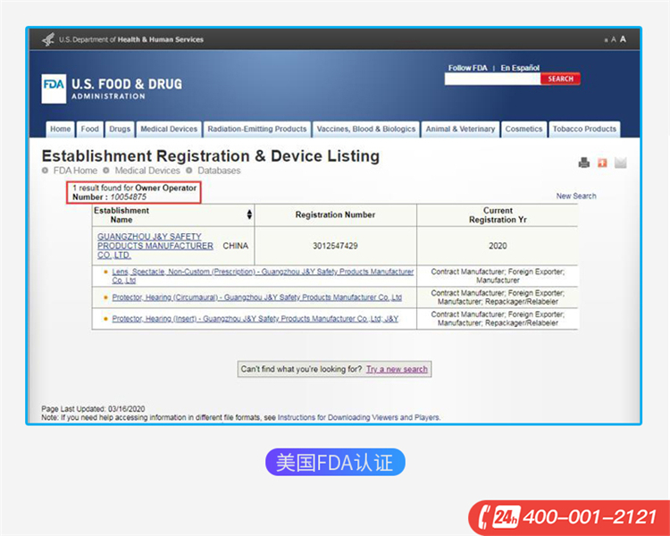
Task: Open the New Search link
Action: coord(576,197)
